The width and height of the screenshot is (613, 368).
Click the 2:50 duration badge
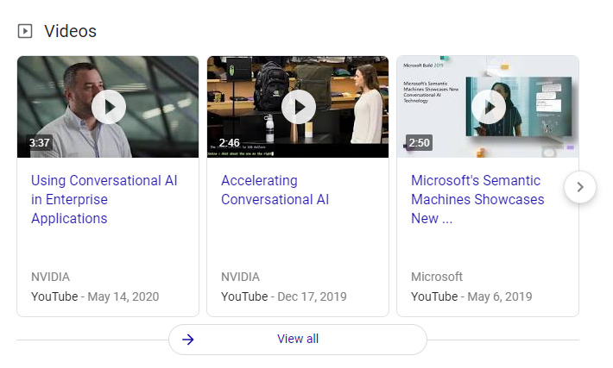[419, 142]
